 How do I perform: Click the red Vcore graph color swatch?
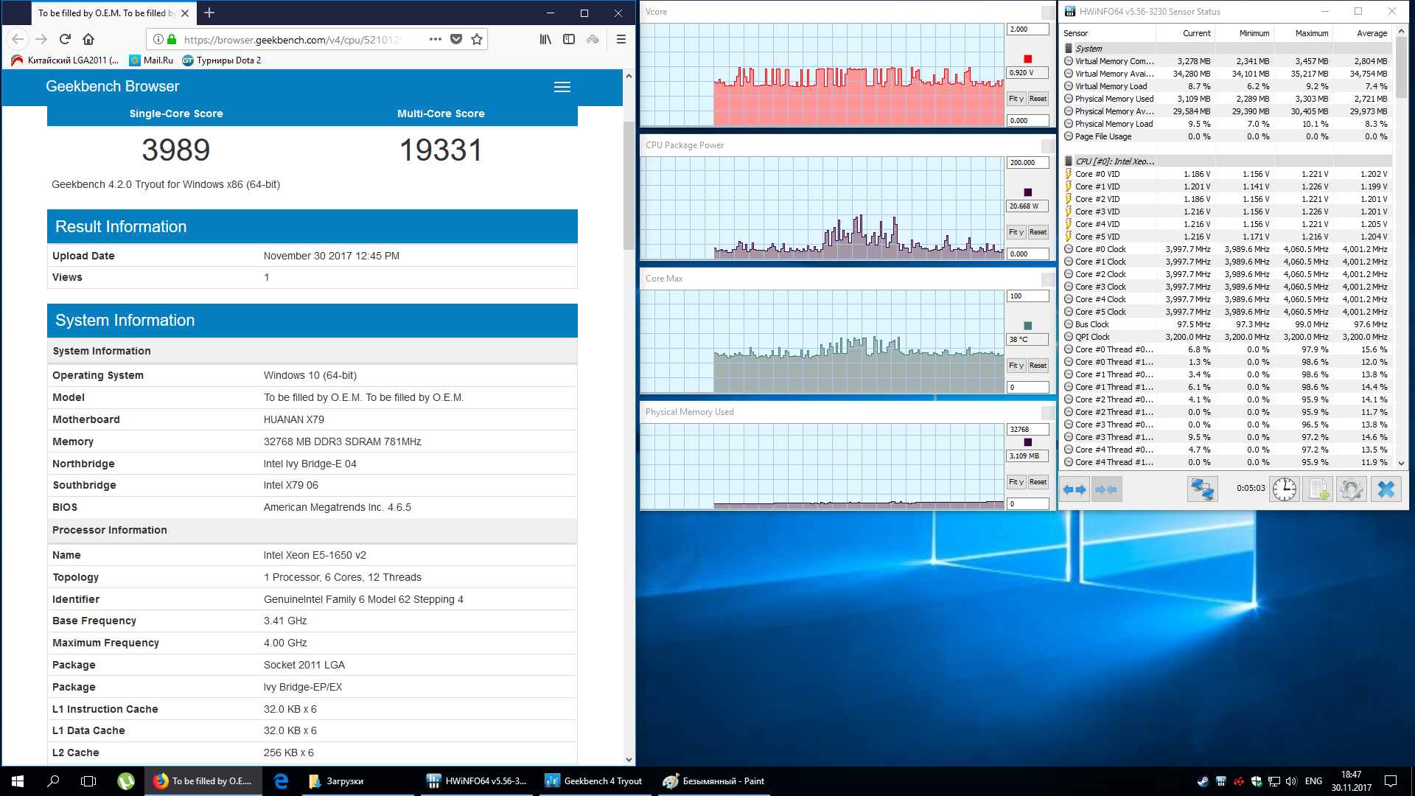pos(1027,59)
